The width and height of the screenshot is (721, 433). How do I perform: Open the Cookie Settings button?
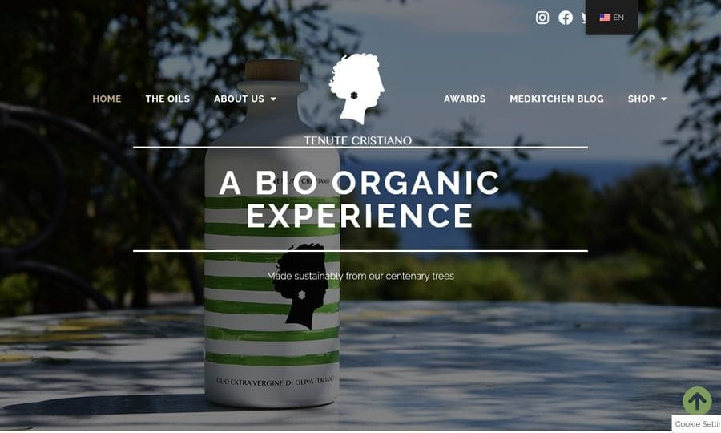coord(697,424)
